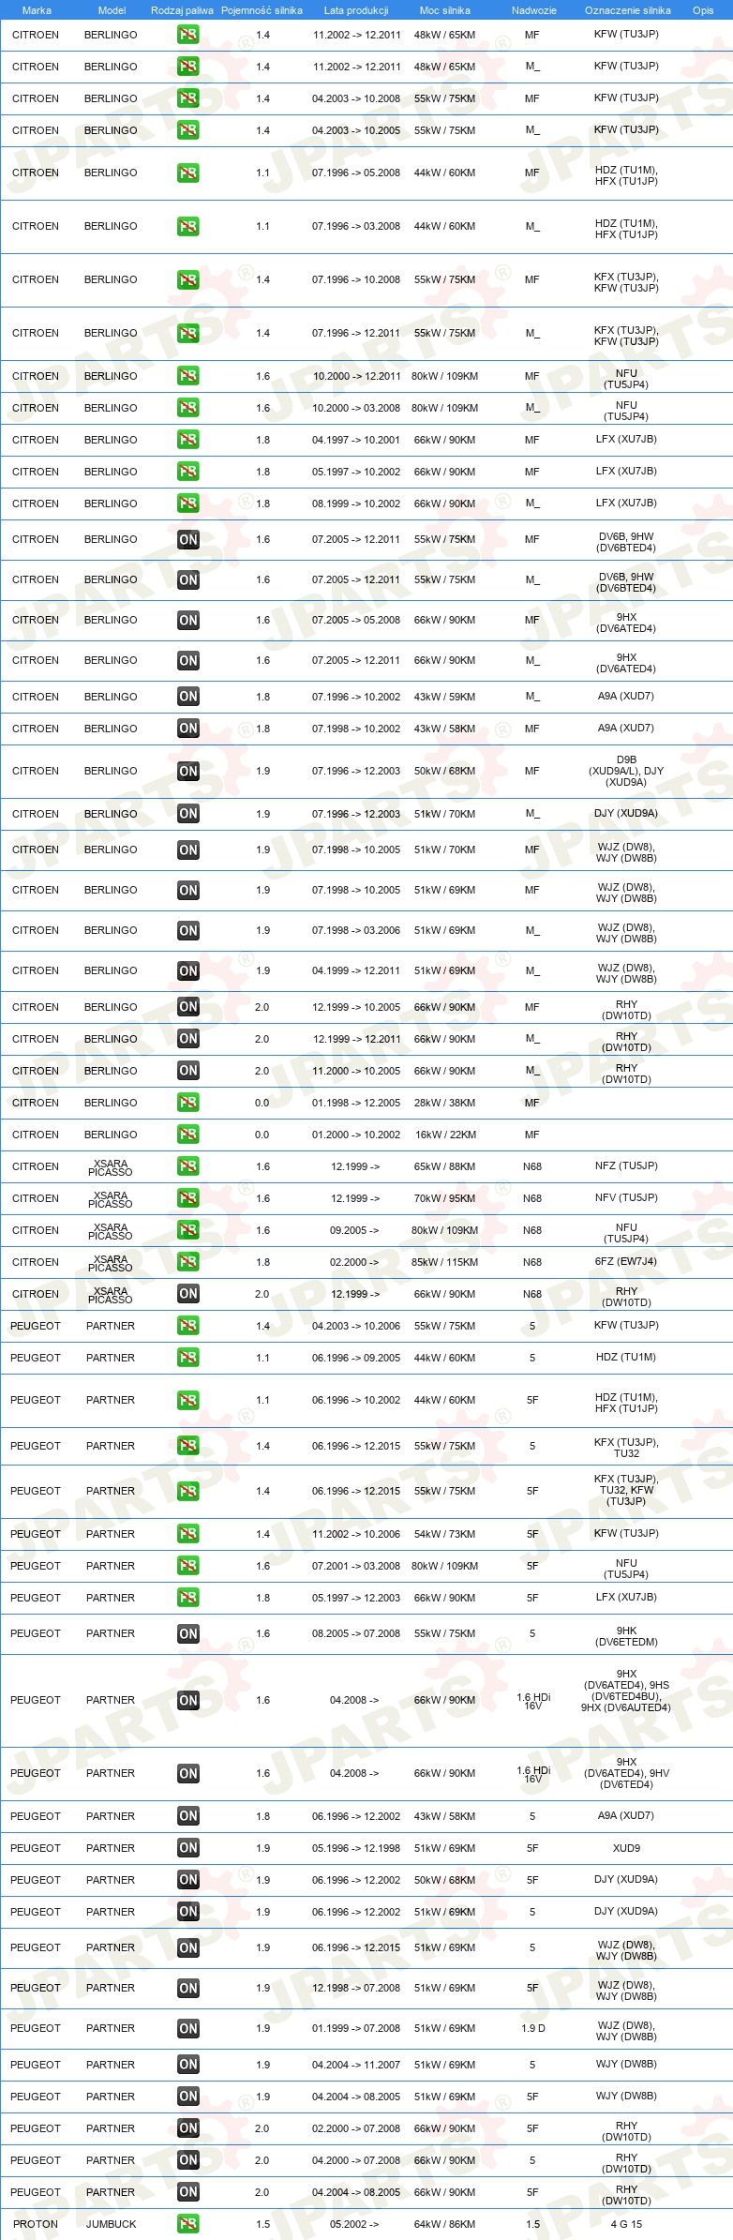Click engine code NFV (TU5JP)

626,1197
